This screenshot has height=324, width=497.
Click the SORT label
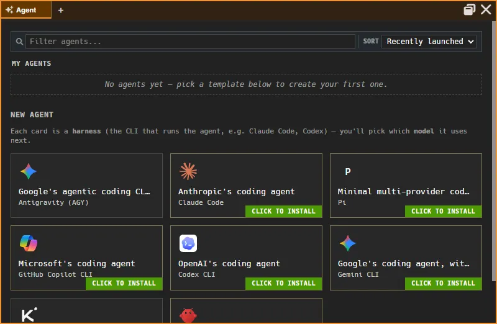point(371,41)
